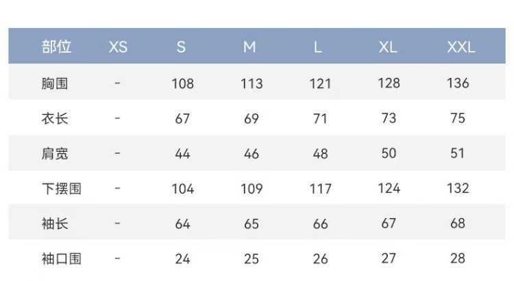Click the 胸围 row label
This screenshot has width=514, height=281.
click(x=55, y=83)
